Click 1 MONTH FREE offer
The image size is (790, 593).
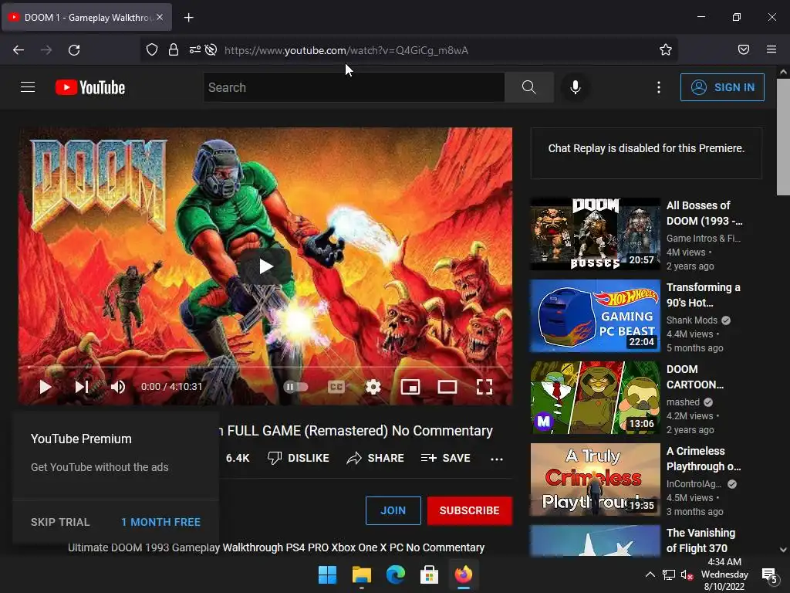tap(160, 522)
